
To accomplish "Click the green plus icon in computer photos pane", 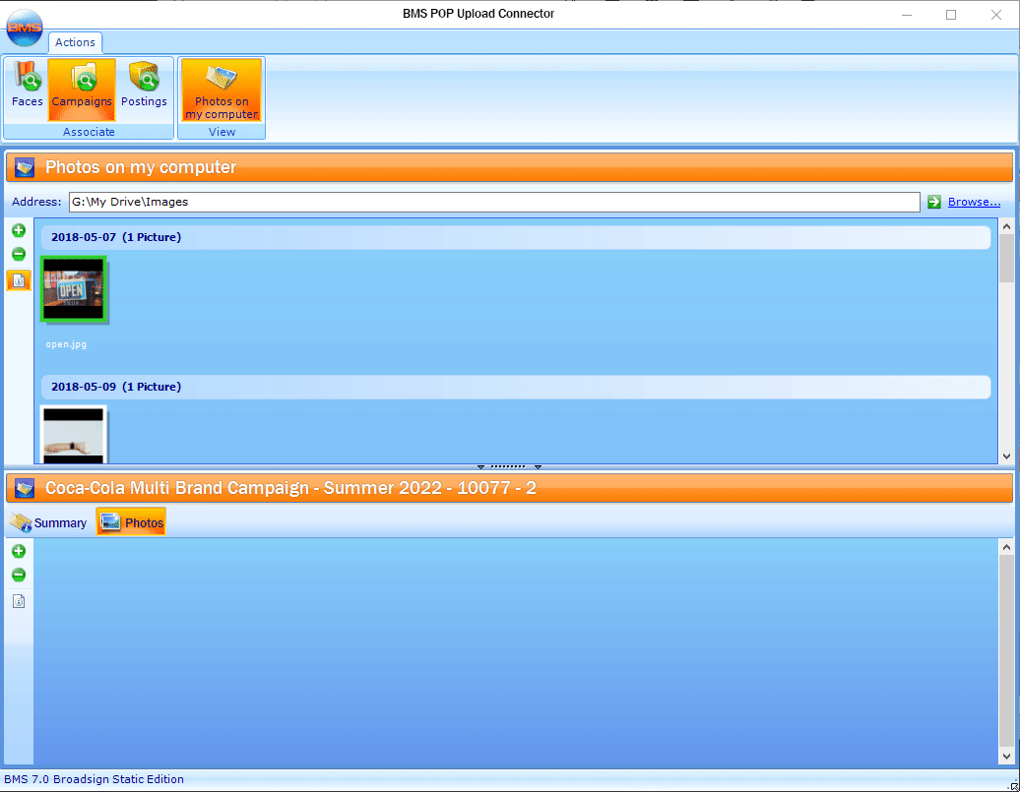I will point(19,230).
